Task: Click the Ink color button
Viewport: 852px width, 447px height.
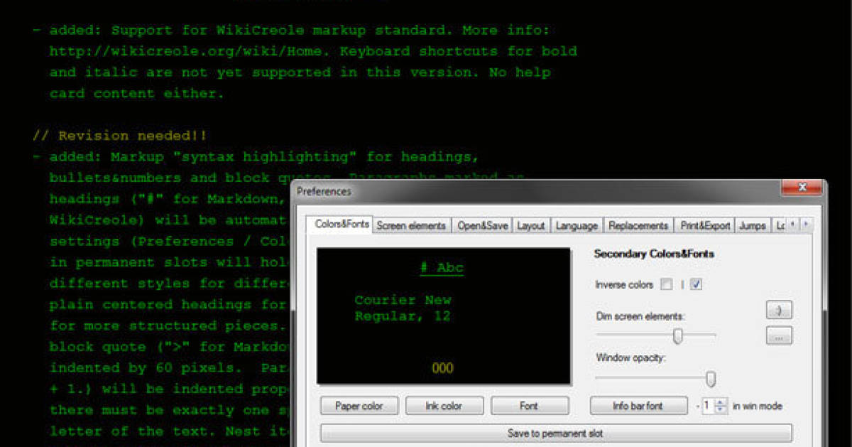Action: (x=444, y=405)
